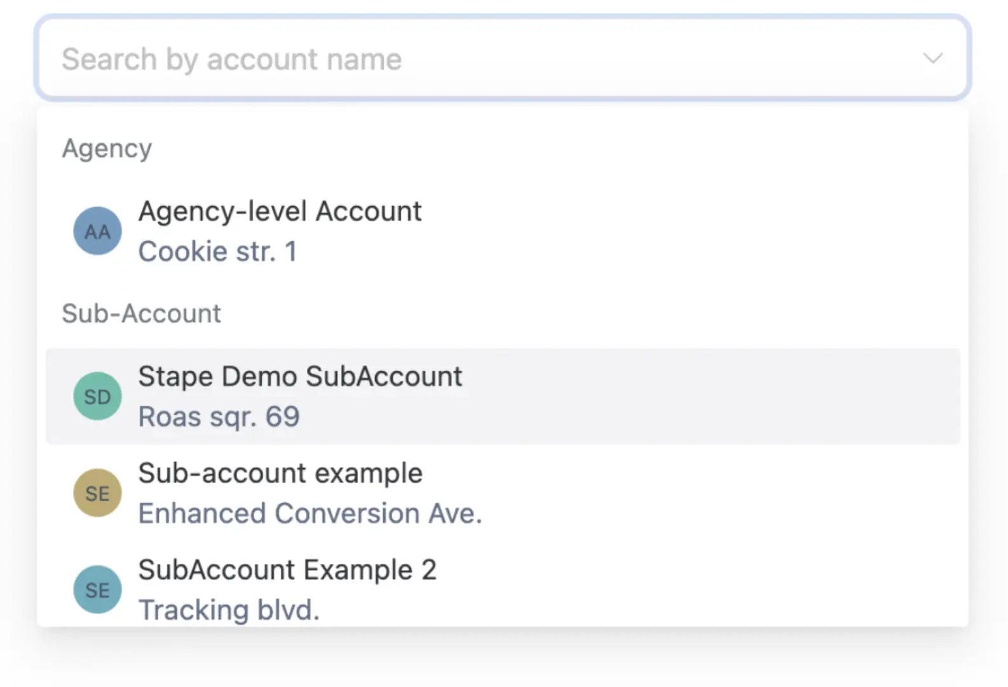Click the green SD avatar icon
Viewport: 1008px width, 687px height.
click(x=97, y=397)
